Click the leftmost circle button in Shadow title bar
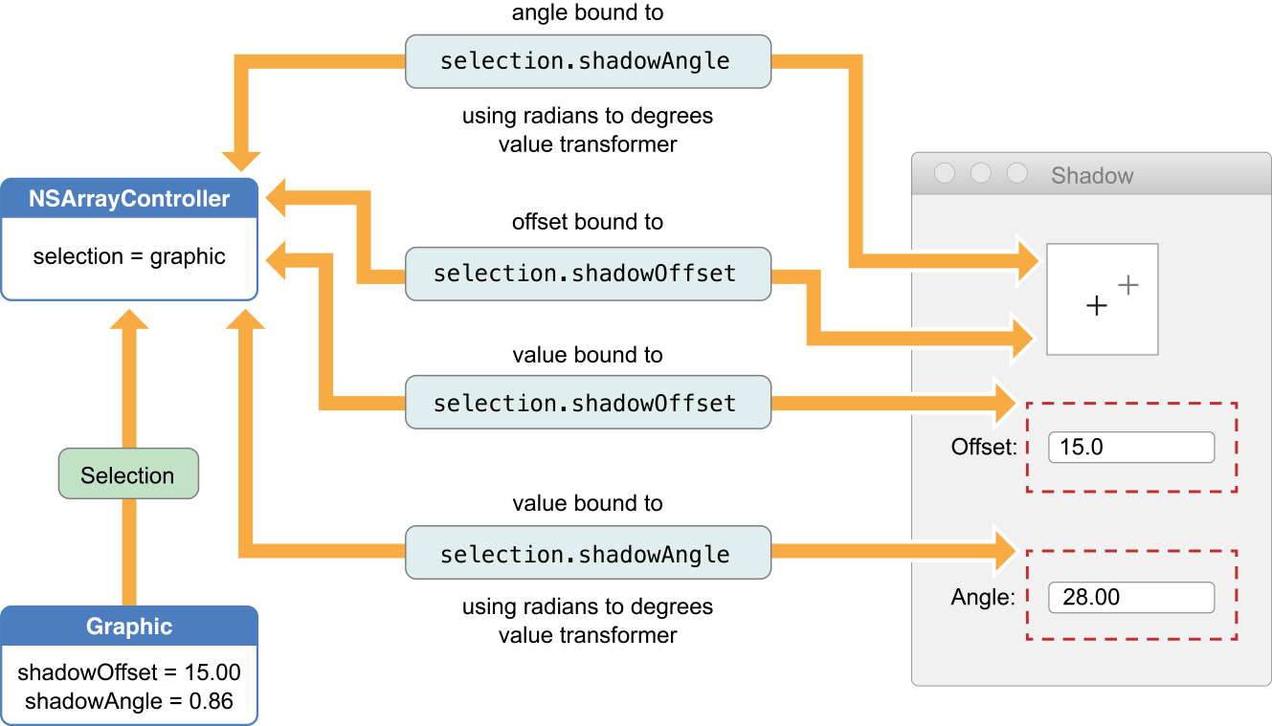Image resolution: width=1272 pixels, height=726 pixels. coord(945,173)
